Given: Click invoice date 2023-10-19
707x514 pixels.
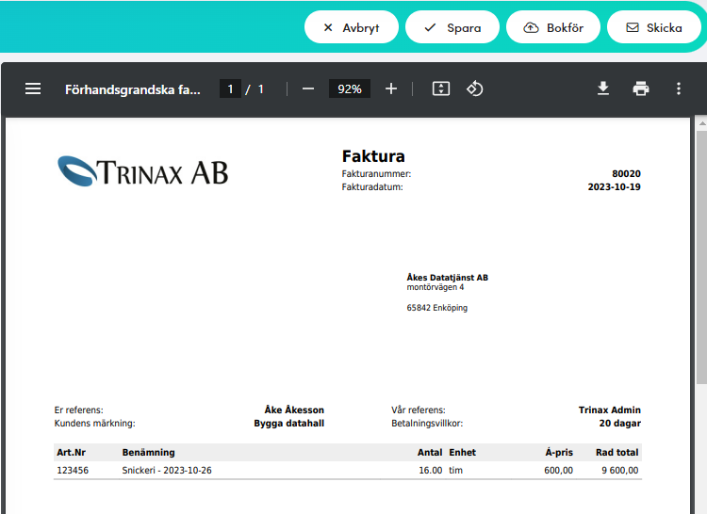Looking at the screenshot, I should coord(614,186).
